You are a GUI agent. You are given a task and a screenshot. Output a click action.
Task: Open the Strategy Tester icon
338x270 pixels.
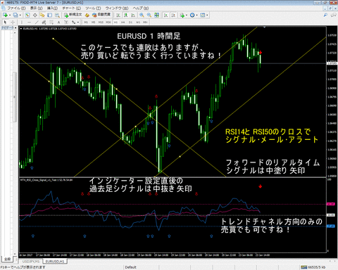pos(57,15)
